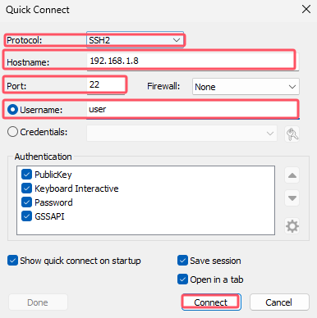This screenshot has height=318, width=317.
Task: Focus the Hostname field with 192.168.1.8
Action: (x=193, y=61)
